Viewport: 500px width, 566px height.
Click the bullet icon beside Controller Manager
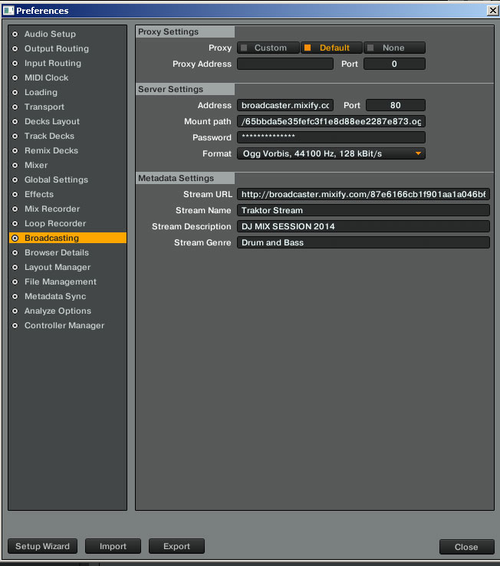click(15, 326)
